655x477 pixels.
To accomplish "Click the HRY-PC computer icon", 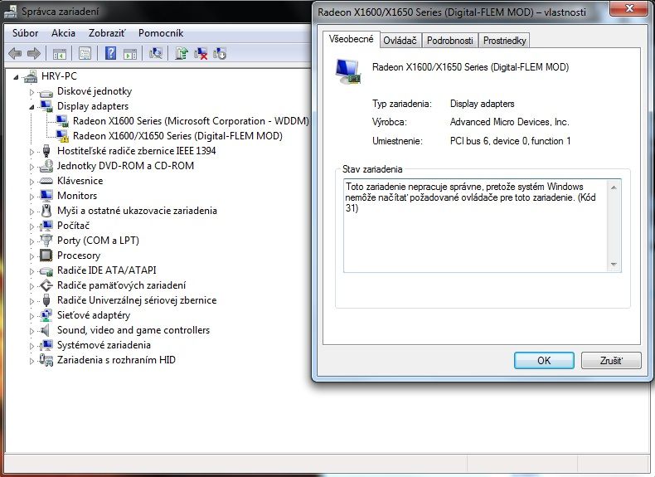I will 31,76.
